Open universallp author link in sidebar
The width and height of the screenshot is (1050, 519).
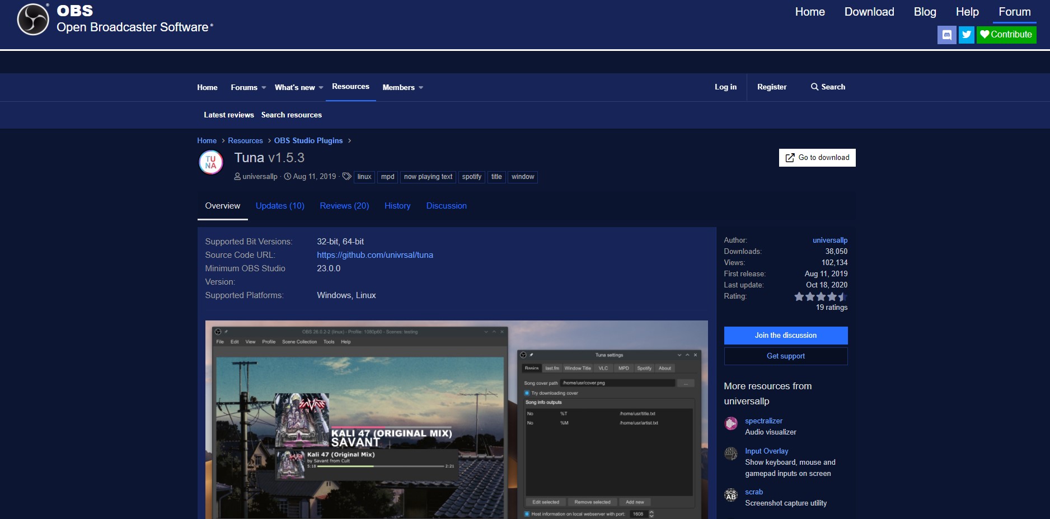(830, 240)
